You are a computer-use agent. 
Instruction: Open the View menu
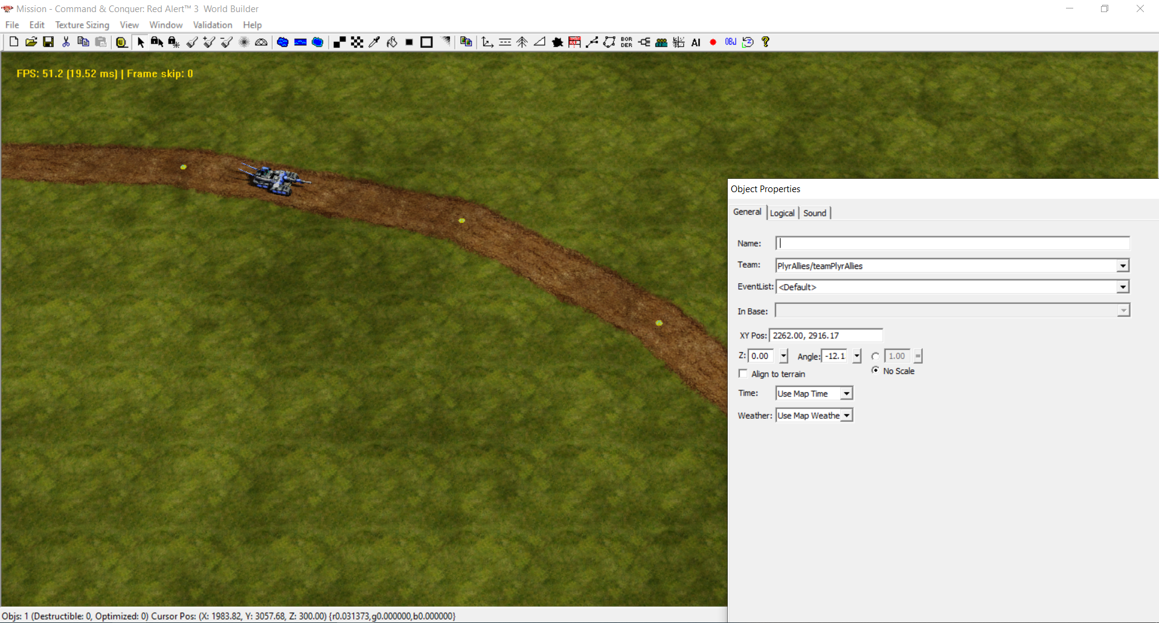coord(129,25)
